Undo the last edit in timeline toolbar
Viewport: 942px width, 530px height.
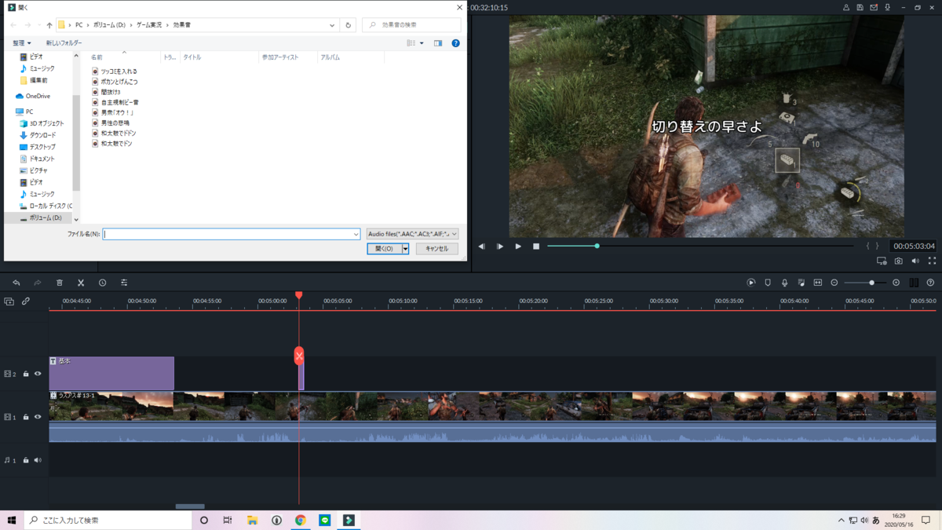coord(16,283)
